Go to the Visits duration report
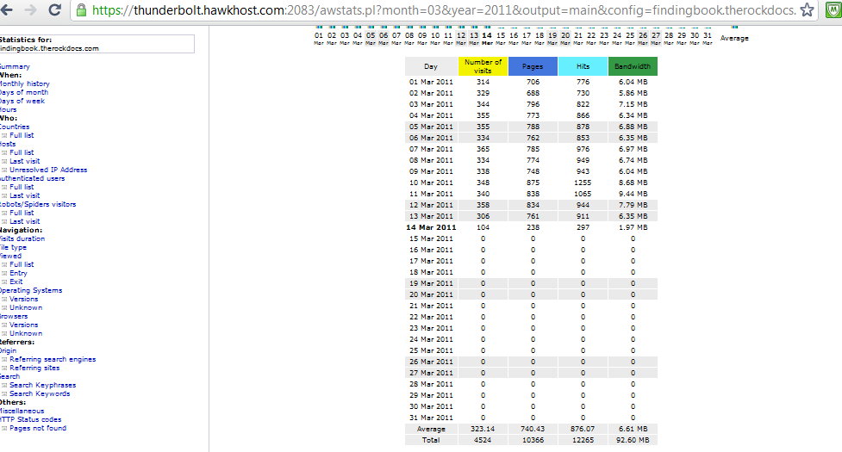Screen dimensions: 842x452 pos(22,238)
